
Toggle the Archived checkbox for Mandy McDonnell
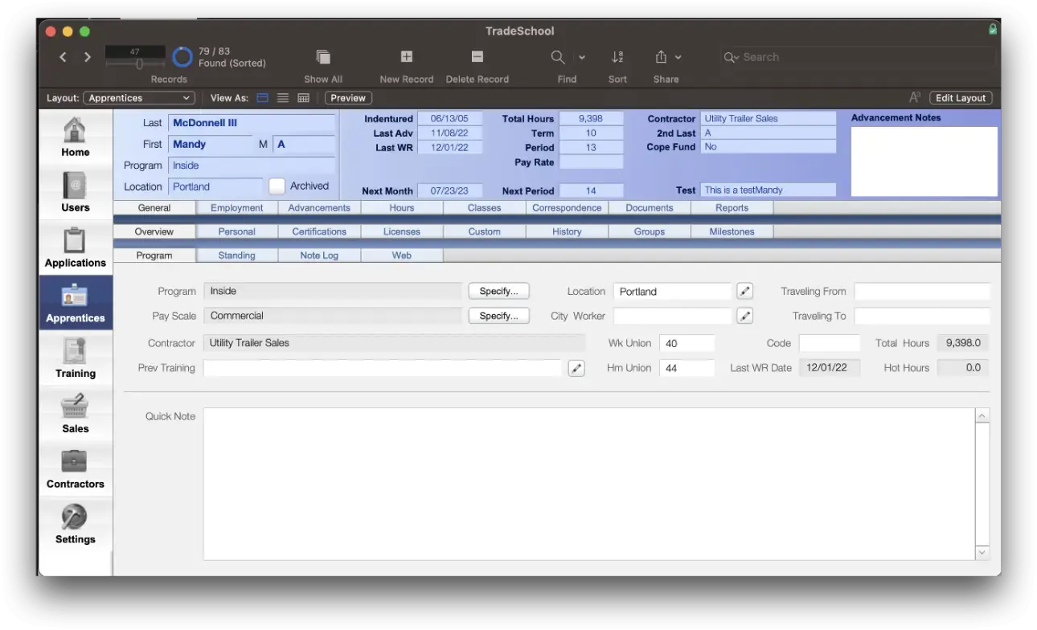(277, 186)
